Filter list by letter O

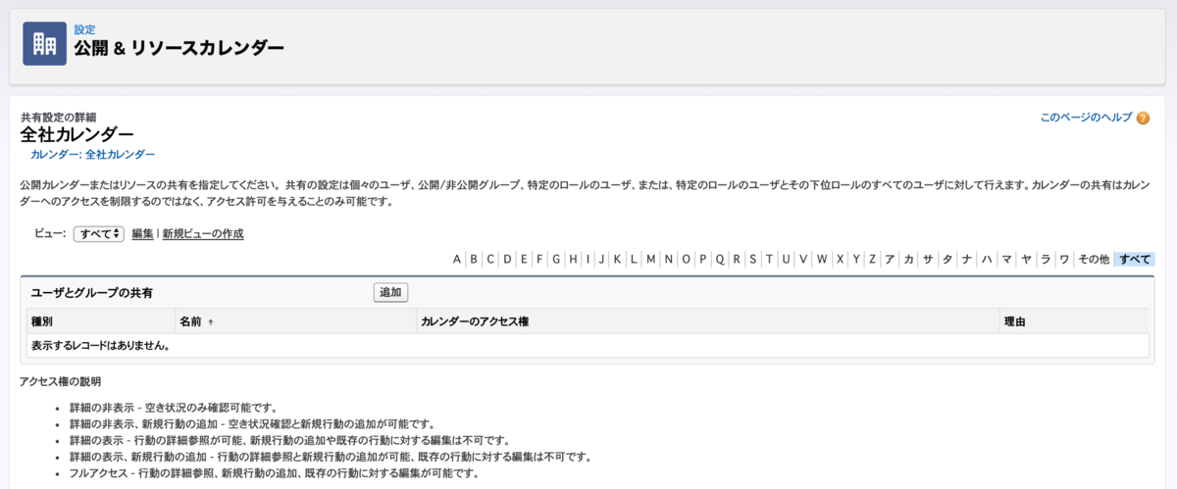pos(687,260)
